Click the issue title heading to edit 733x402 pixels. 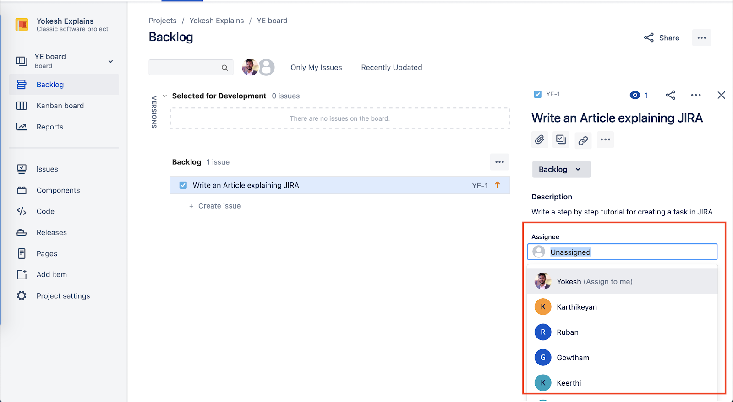click(x=617, y=118)
